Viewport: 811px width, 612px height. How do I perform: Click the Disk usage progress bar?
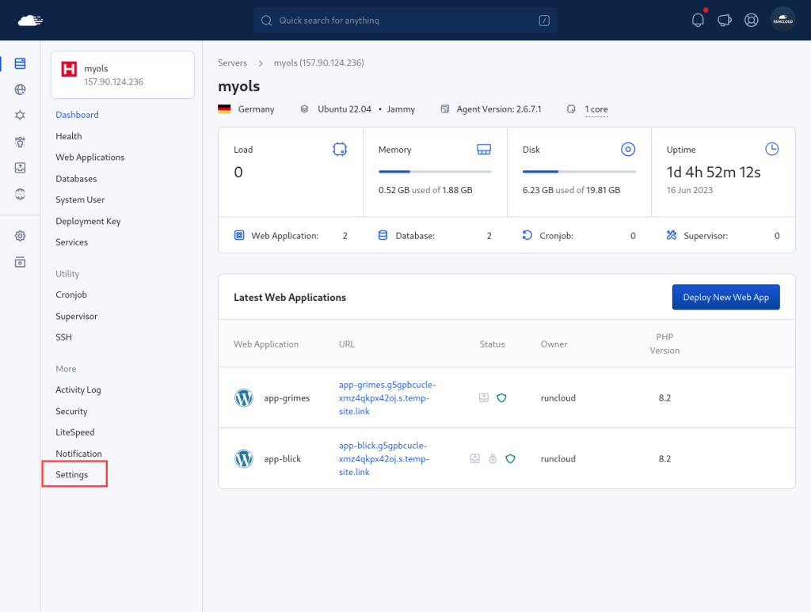click(x=579, y=171)
